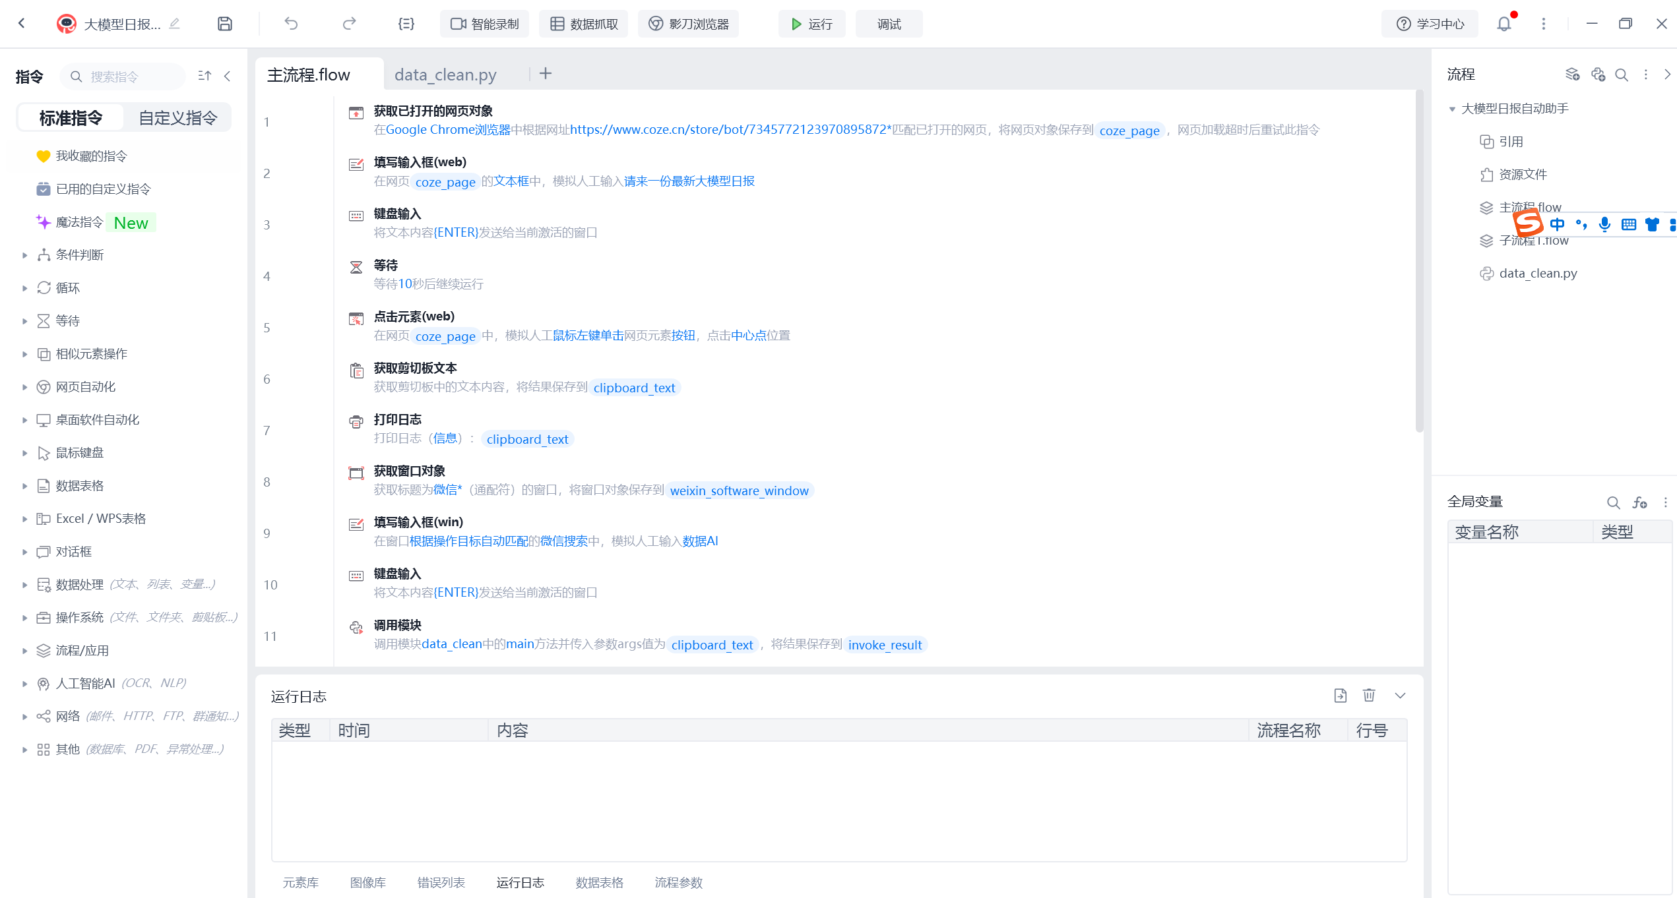Image resolution: width=1677 pixels, height=898 pixels.
Task: Open the notification bell
Action: [x=1503, y=24]
